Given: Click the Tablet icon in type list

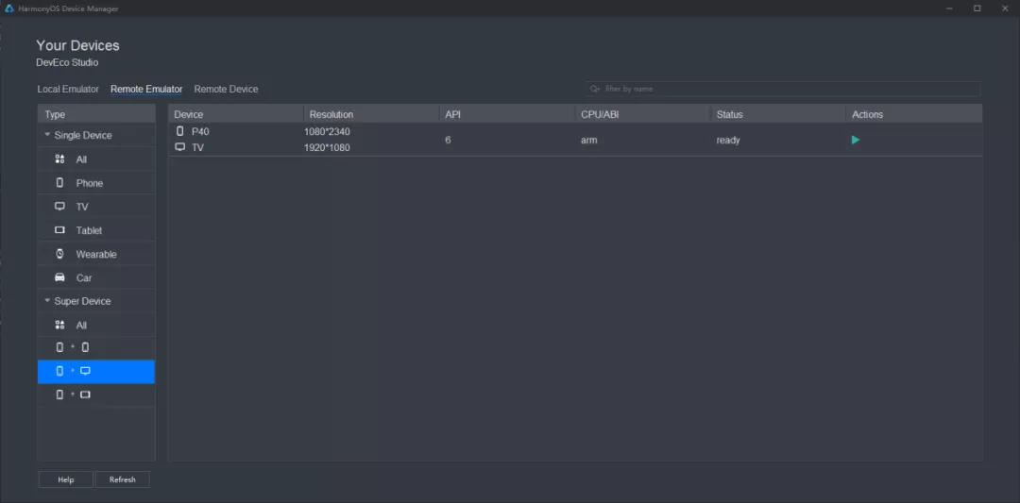Looking at the screenshot, I should point(59,230).
